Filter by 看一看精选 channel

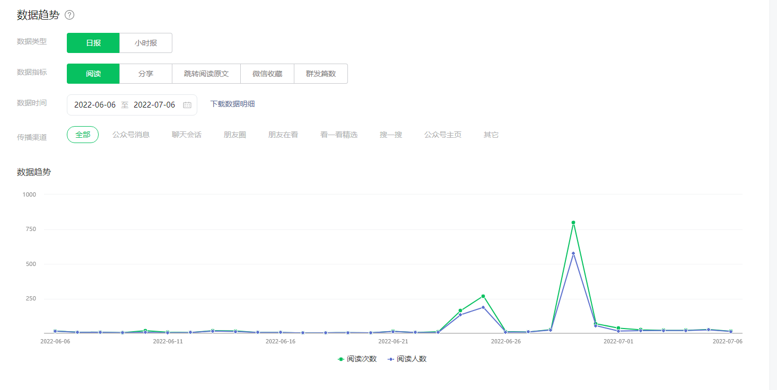(x=339, y=135)
